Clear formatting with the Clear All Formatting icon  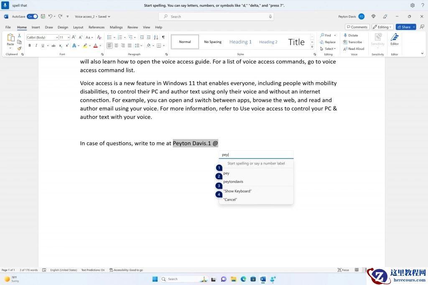99,37
